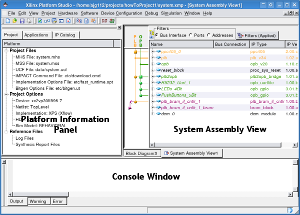Viewport: 300px width, 215px height.
Task: Click the Open Project folder icon
Action: point(14,21)
